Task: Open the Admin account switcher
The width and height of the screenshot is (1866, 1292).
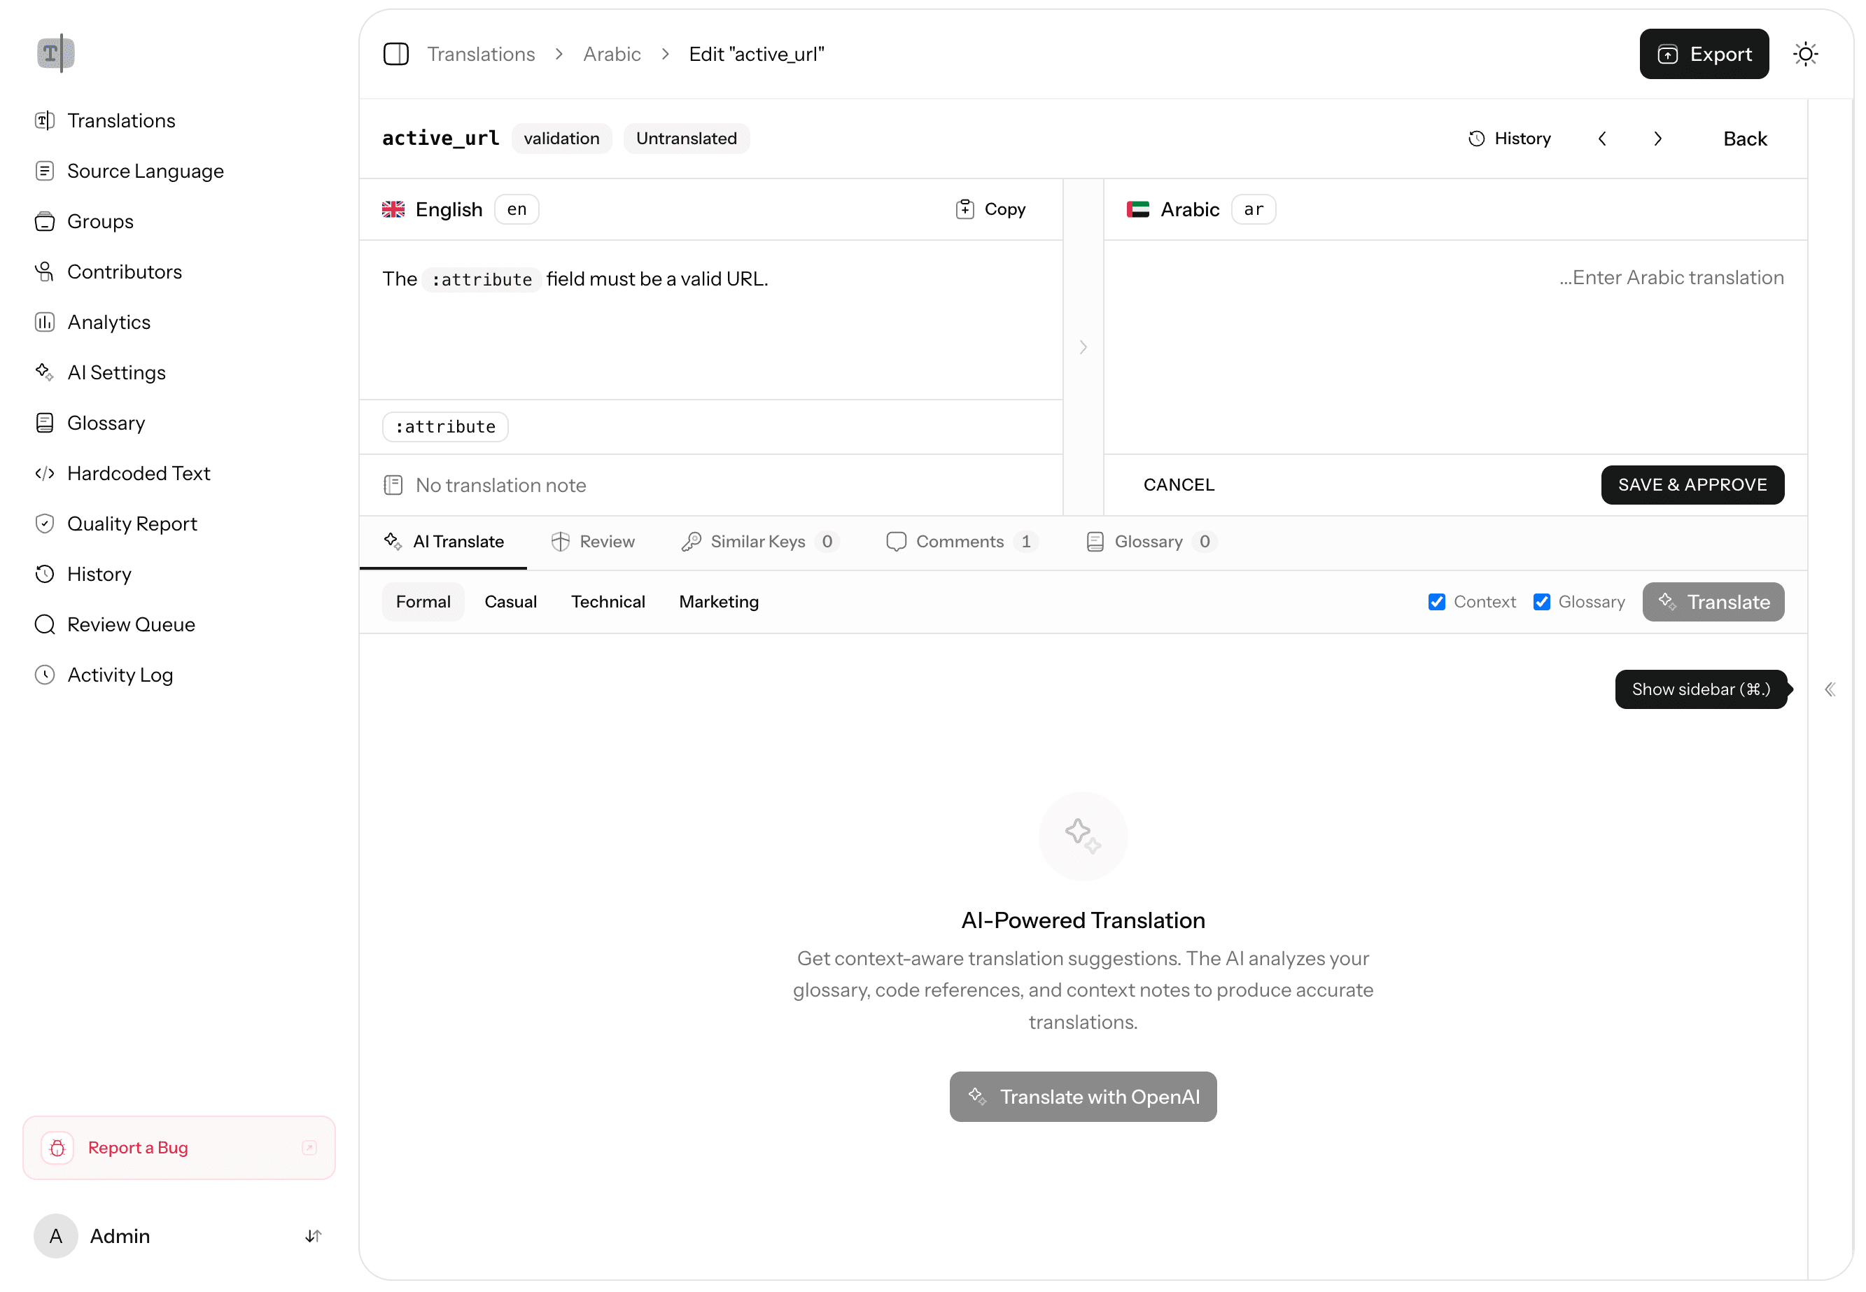Action: (x=119, y=1236)
